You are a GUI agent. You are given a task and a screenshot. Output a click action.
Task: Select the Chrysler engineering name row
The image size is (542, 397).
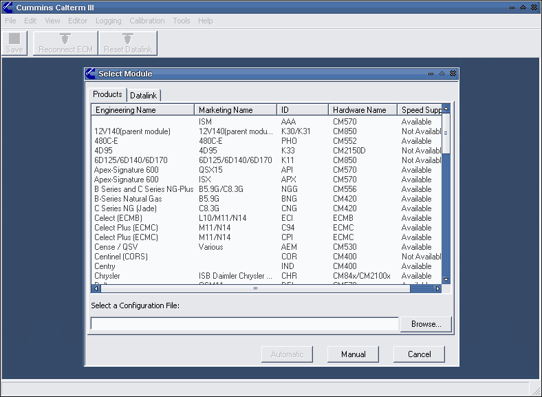pyautogui.click(x=266, y=276)
